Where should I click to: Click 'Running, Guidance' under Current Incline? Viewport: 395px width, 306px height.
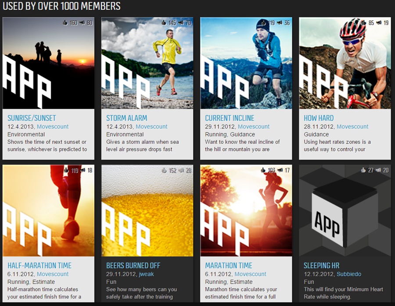(x=230, y=135)
